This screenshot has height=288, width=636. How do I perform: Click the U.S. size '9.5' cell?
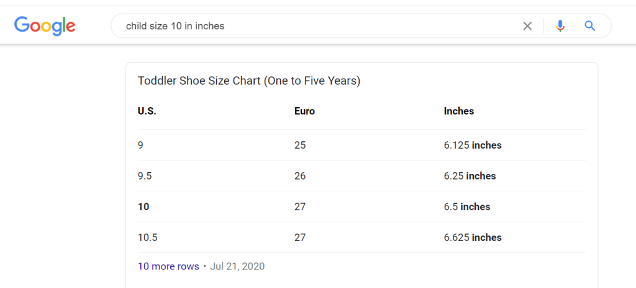point(145,176)
